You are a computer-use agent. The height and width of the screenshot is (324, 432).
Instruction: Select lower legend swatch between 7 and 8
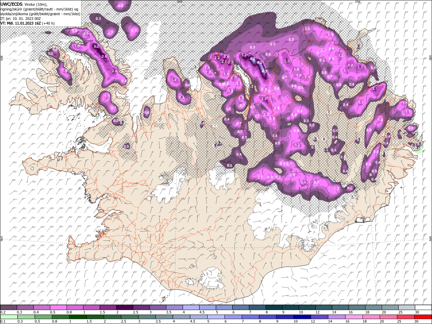(251, 317)
